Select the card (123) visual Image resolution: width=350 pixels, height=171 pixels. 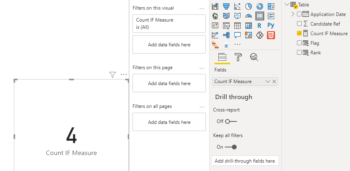[x=260, y=16]
